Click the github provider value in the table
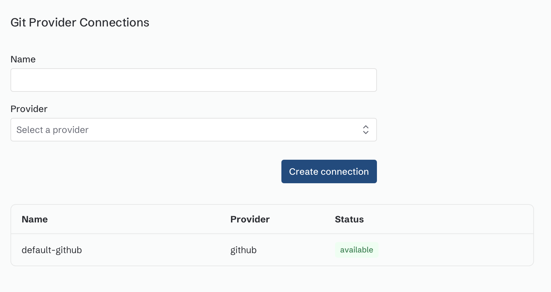The height and width of the screenshot is (292, 551). click(243, 250)
